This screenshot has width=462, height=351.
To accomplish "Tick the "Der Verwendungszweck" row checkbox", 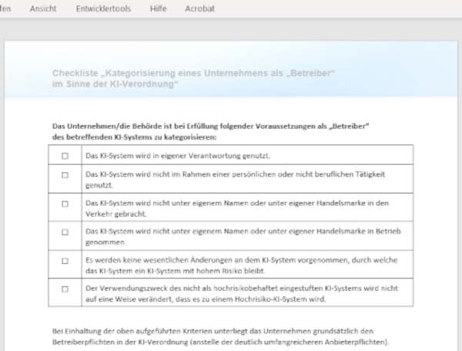I will (65, 289).
